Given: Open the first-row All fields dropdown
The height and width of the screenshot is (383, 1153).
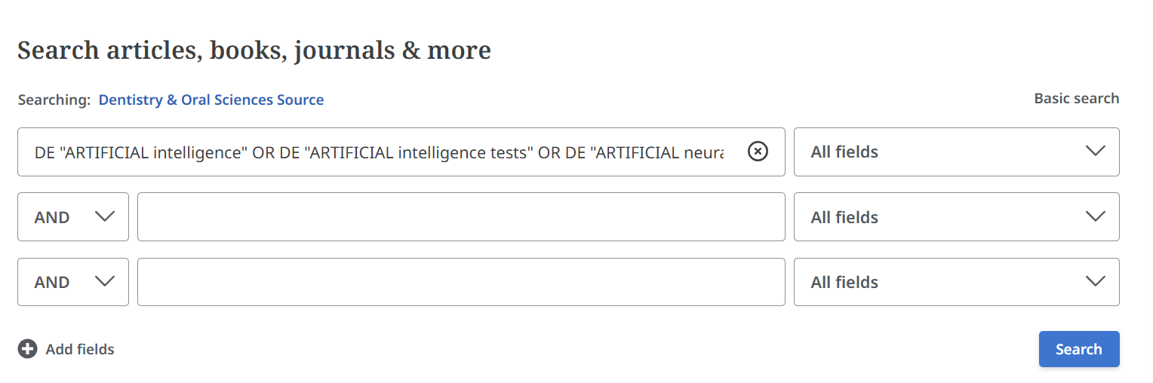Looking at the screenshot, I should [x=955, y=152].
